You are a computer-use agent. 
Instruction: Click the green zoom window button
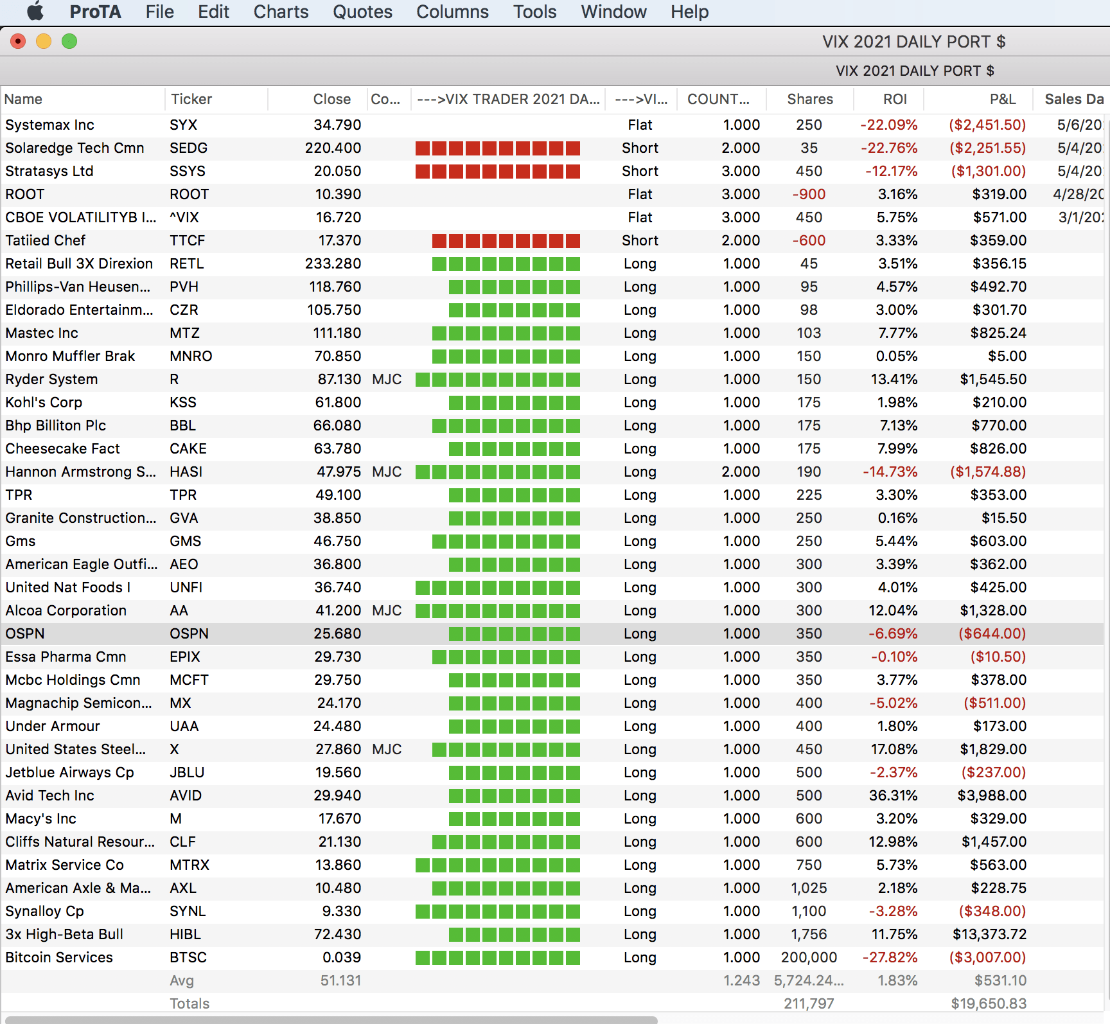pos(69,42)
